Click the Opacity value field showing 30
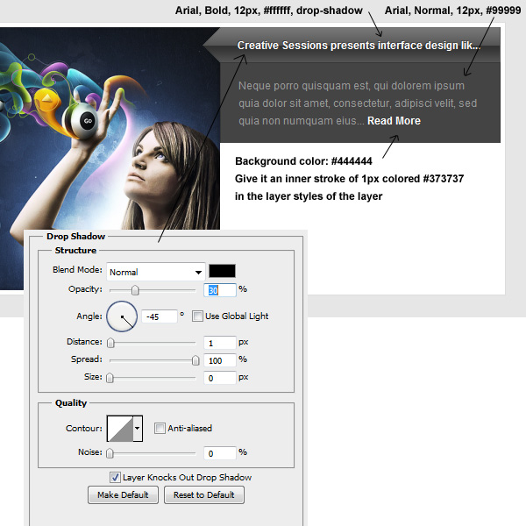The image size is (526, 526). tap(220, 290)
